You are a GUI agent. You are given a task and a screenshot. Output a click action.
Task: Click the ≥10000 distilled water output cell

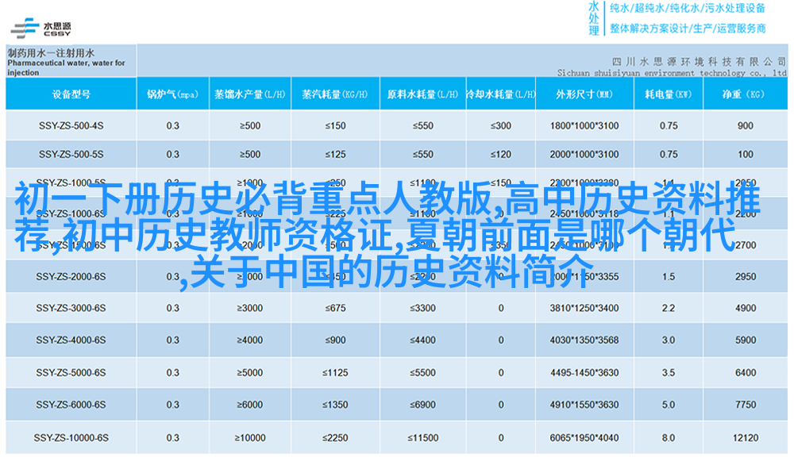[x=249, y=438]
